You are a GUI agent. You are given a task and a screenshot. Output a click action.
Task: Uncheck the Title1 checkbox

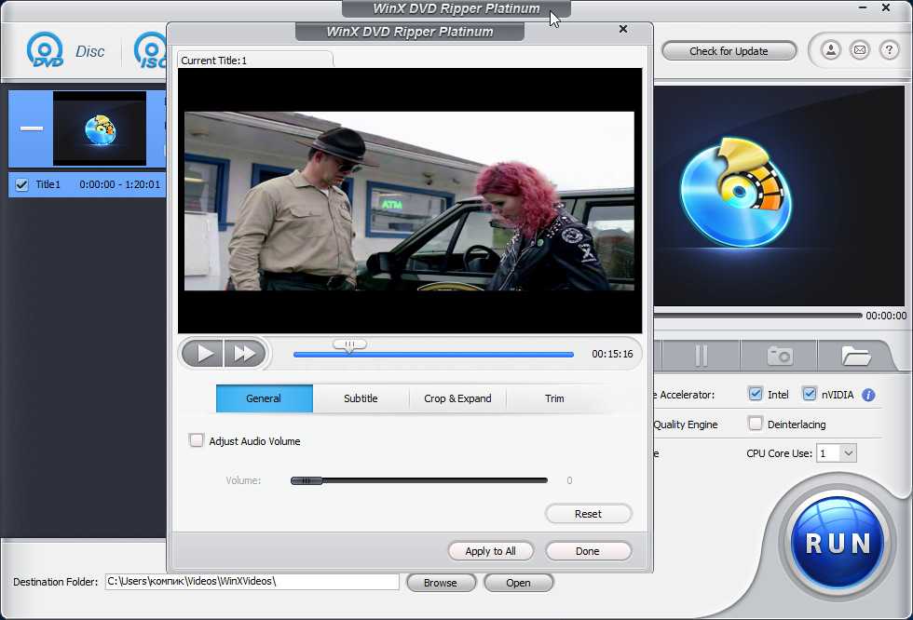pyautogui.click(x=22, y=184)
